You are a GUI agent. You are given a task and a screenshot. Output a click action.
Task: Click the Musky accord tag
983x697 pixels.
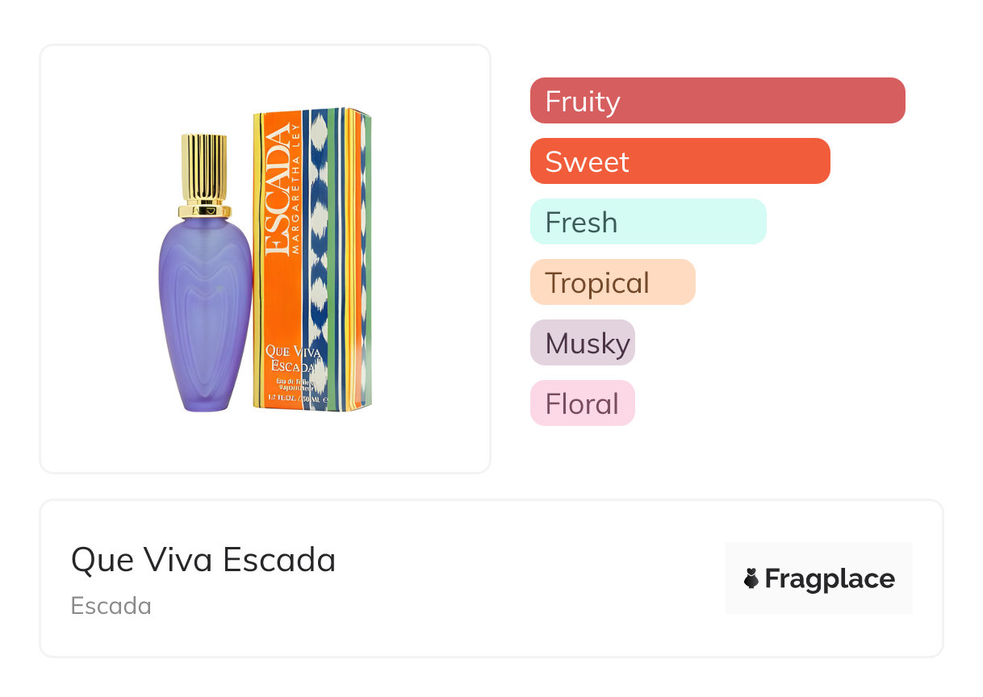click(583, 343)
